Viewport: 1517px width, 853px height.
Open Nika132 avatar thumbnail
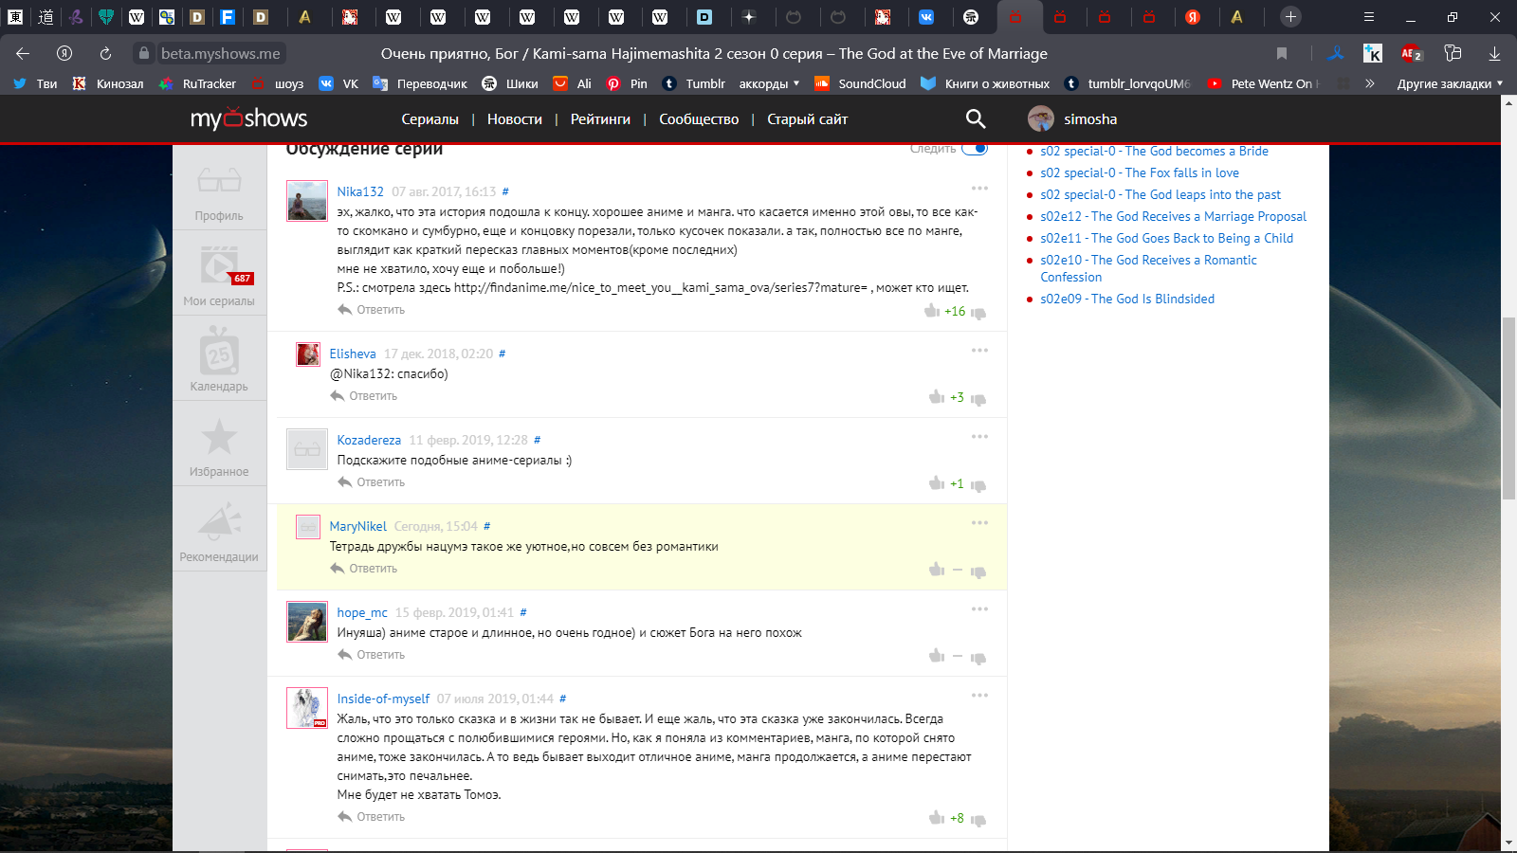coord(307,201)
